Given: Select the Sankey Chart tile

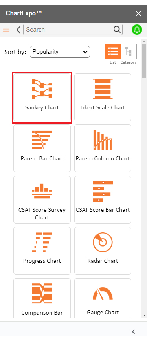Looking at the screenshot, I should [x=42, y=98].
